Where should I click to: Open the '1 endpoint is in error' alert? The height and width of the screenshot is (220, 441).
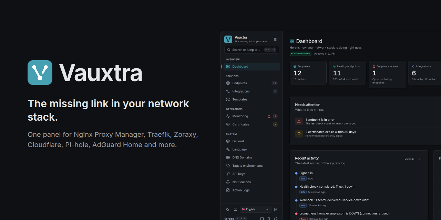click(x=368, y=121)
